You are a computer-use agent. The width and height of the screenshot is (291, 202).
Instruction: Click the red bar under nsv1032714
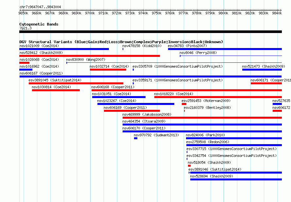pos(108,70)
